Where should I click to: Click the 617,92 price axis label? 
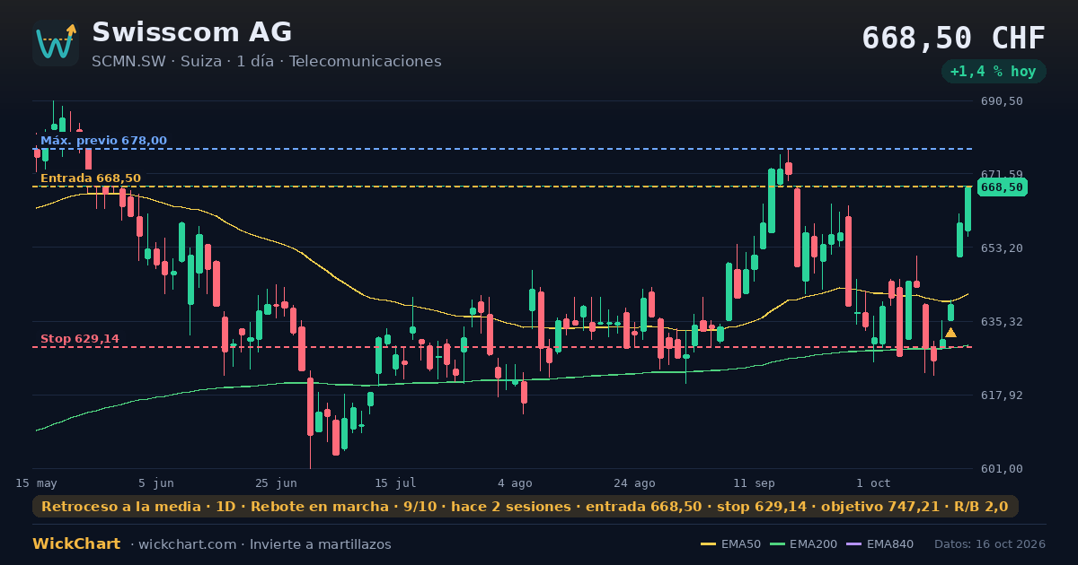click(x=1002, y=395)
